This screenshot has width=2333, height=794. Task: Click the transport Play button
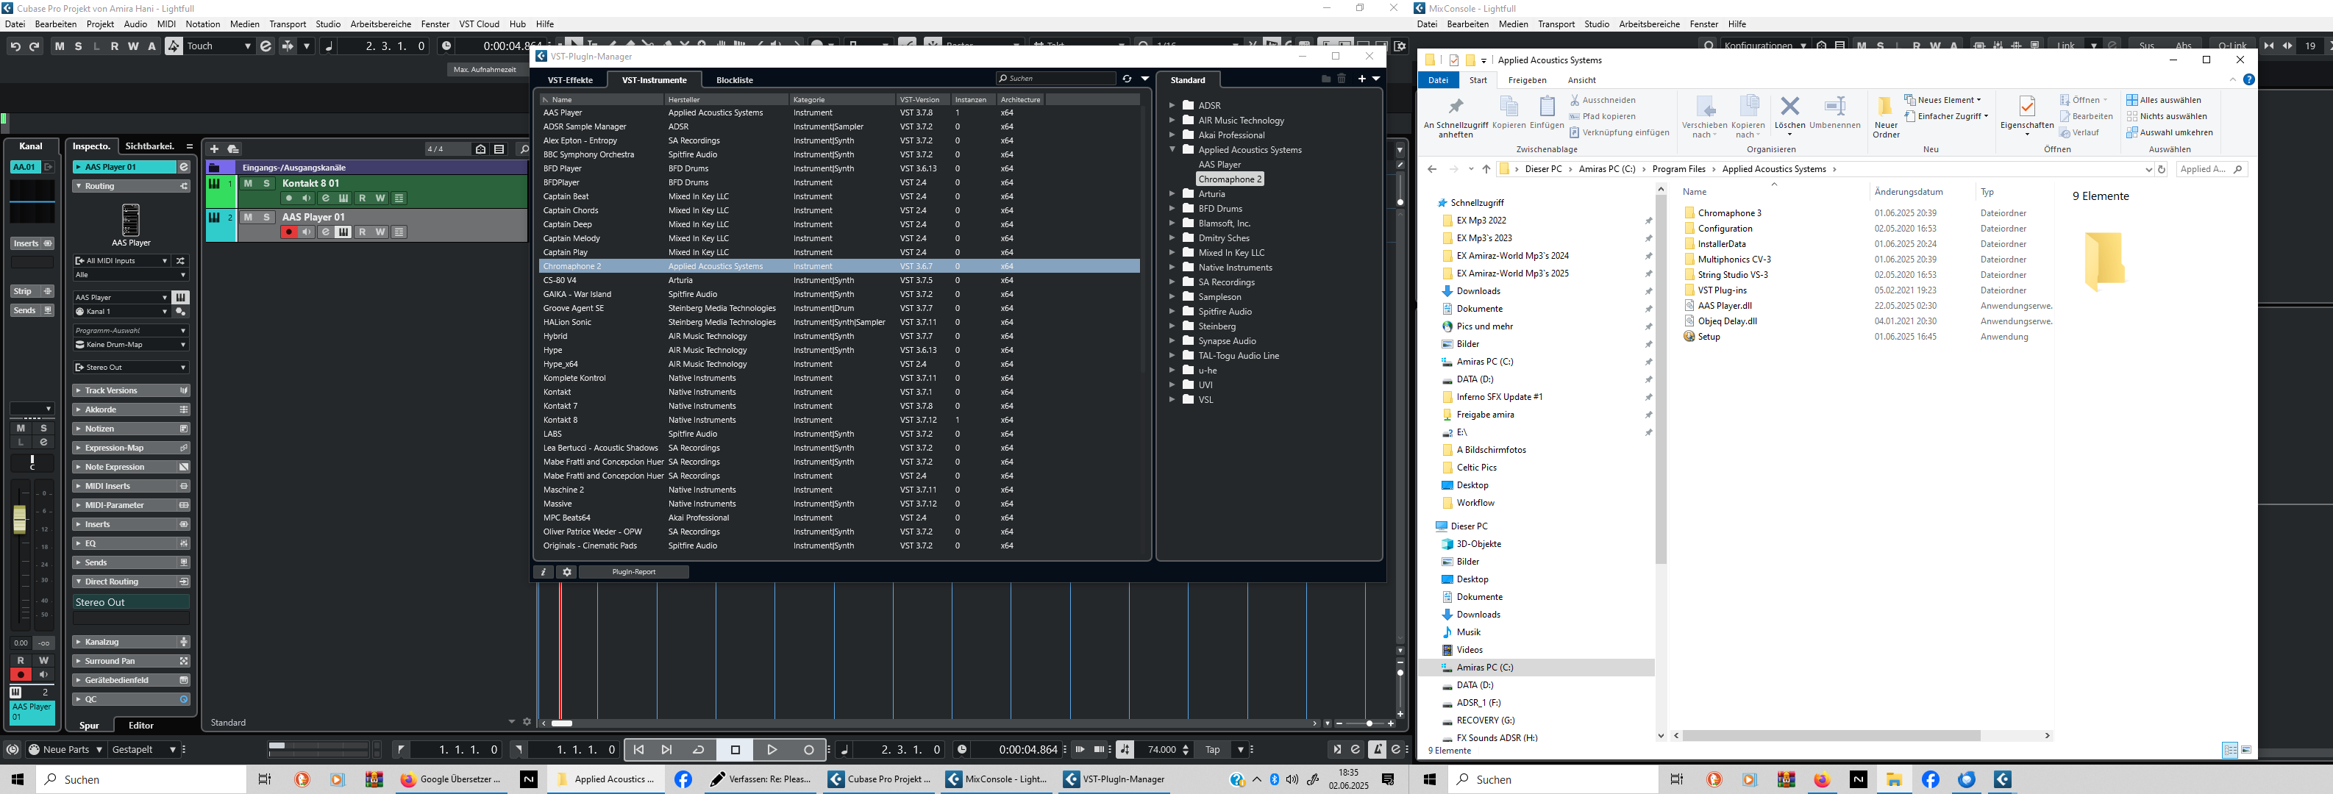(x=772, y=750)
